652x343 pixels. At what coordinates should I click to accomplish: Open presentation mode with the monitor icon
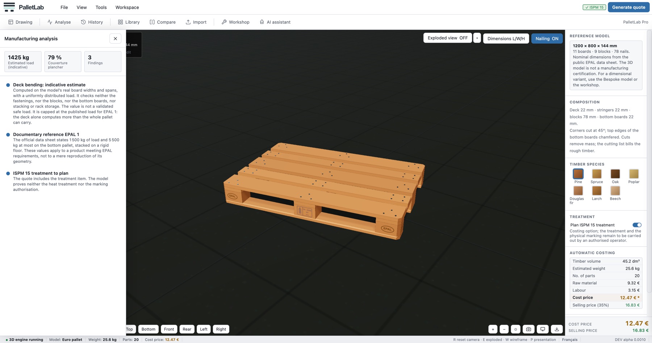point(543,329)
